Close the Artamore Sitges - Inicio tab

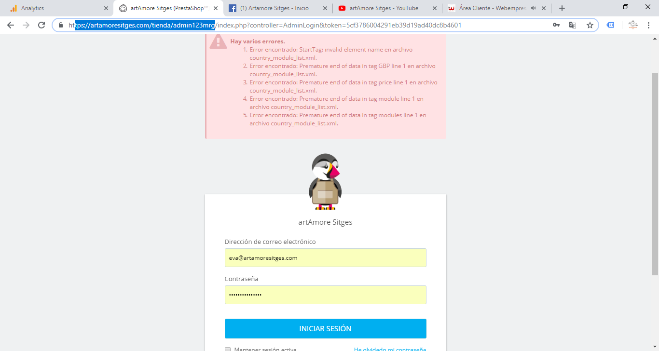pyautogui.click(x=325, y=8)
